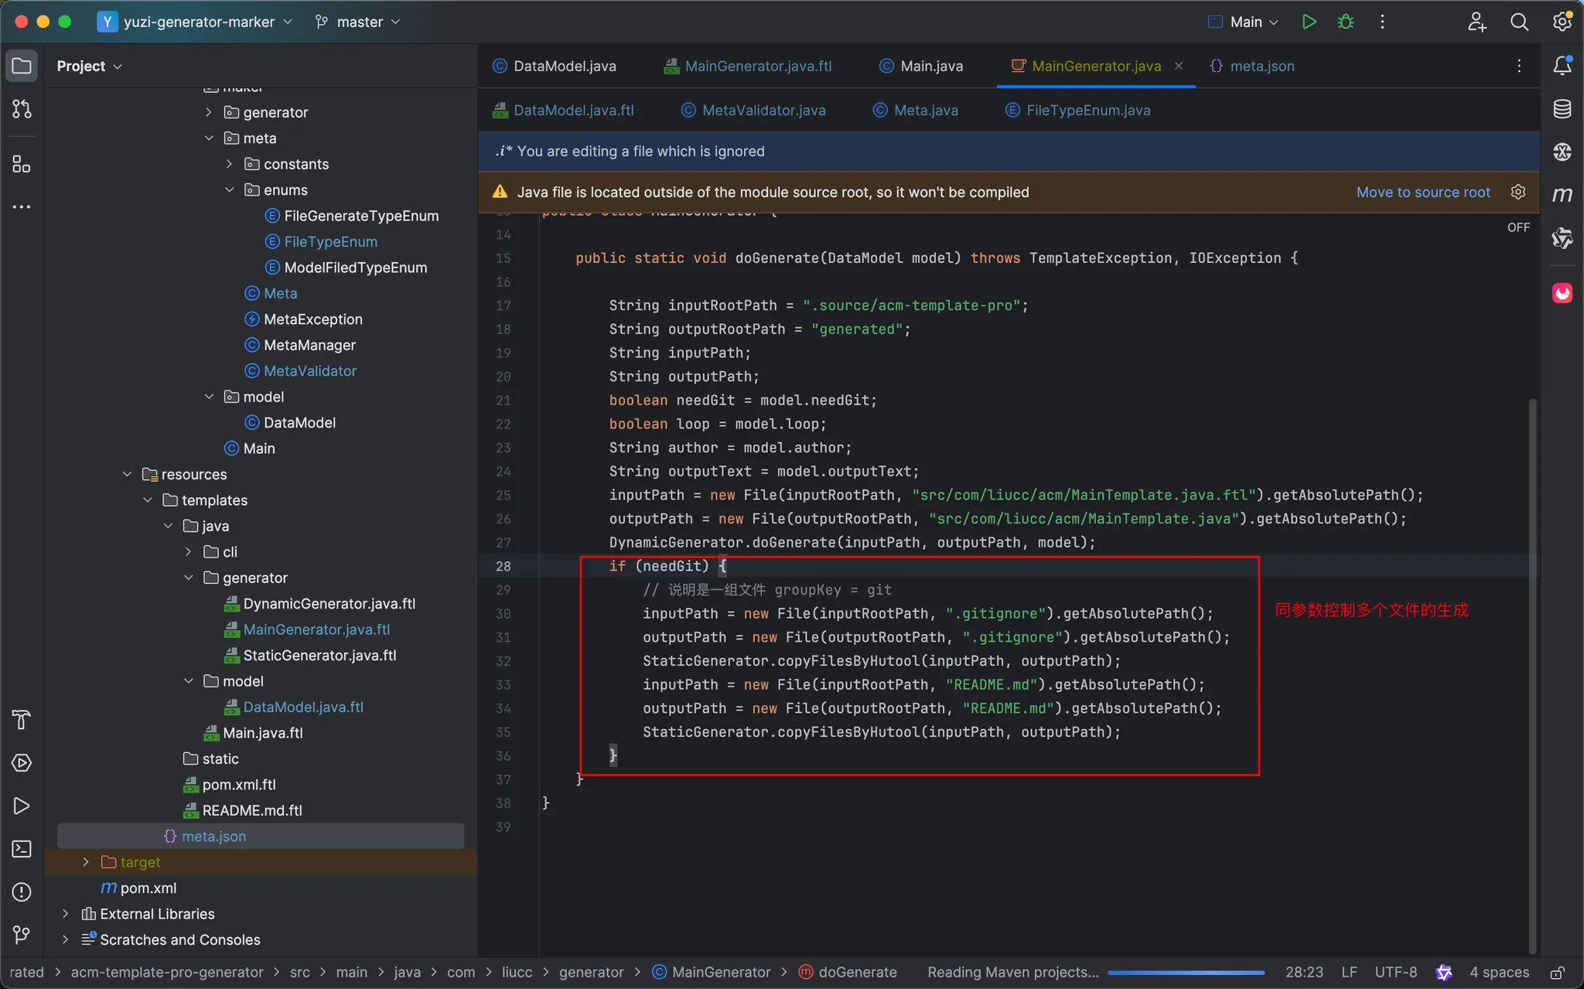Viewport: 1584px width, 989px height.
Task: Click the Move to source root link
Action: pos(1422,192)
